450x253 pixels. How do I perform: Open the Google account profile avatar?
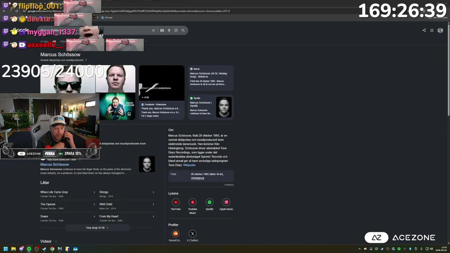pos(440,30)
